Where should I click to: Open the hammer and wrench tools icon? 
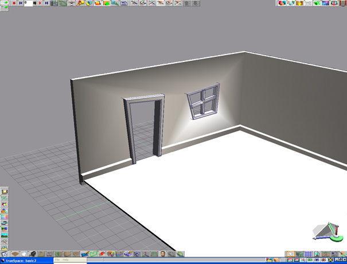pos(5,242)
